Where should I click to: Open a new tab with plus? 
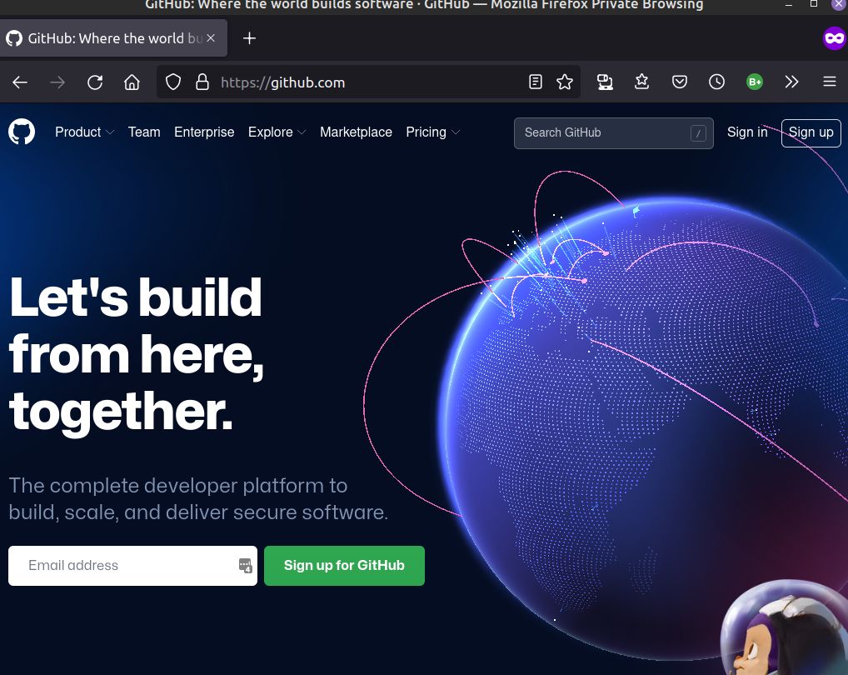coord(249,38)
